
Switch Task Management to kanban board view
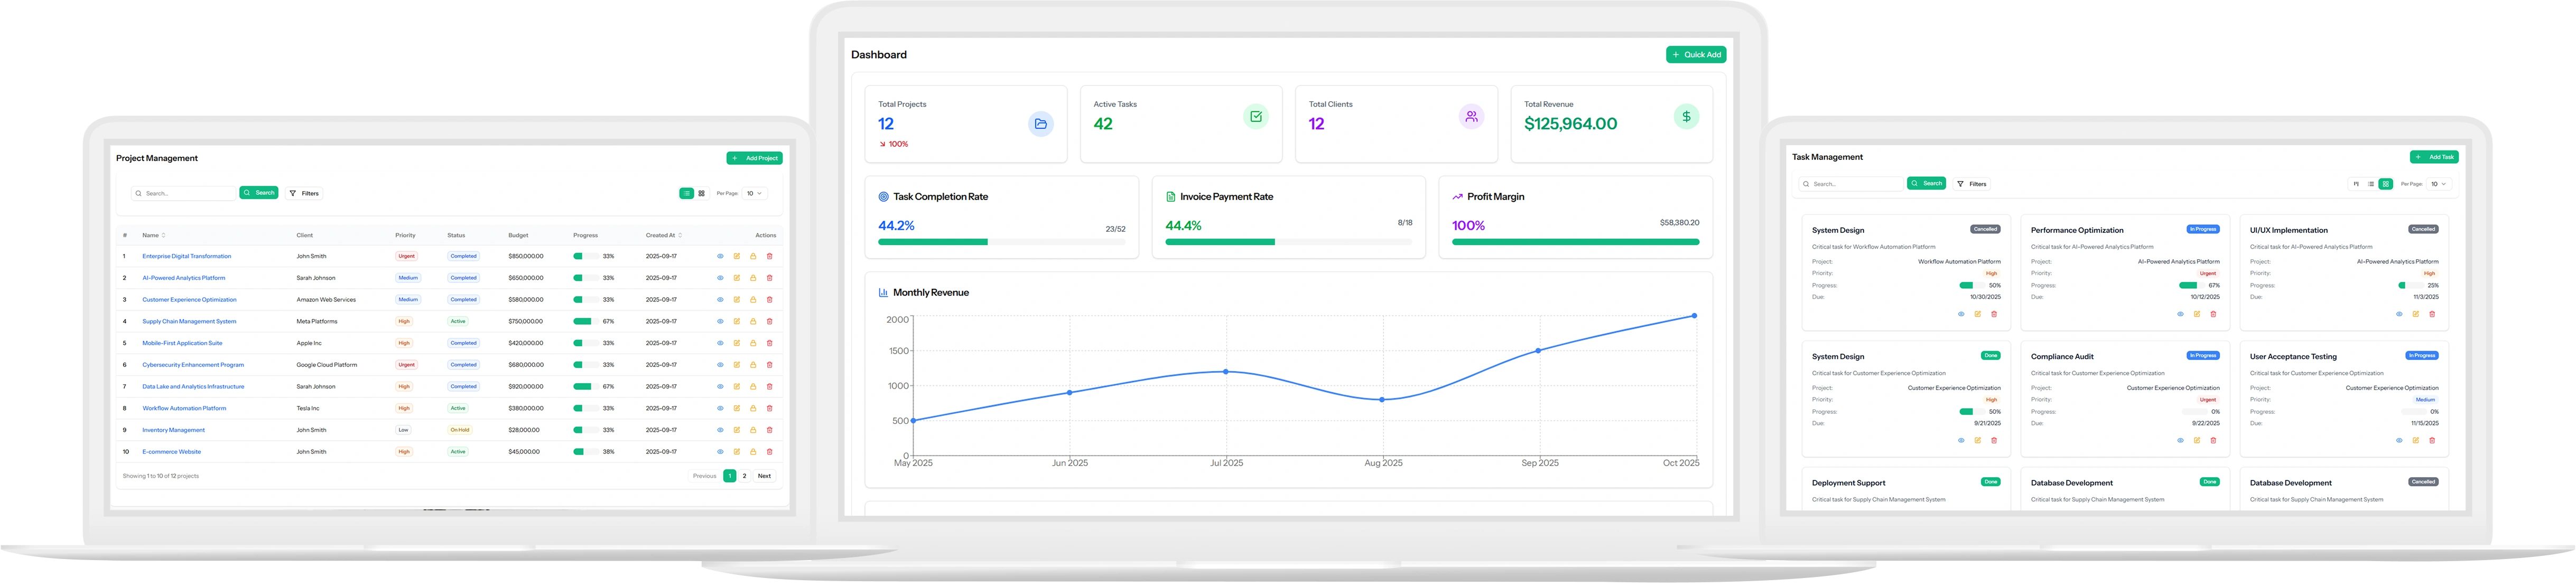pyautogui.click(x=2356, y=184)
